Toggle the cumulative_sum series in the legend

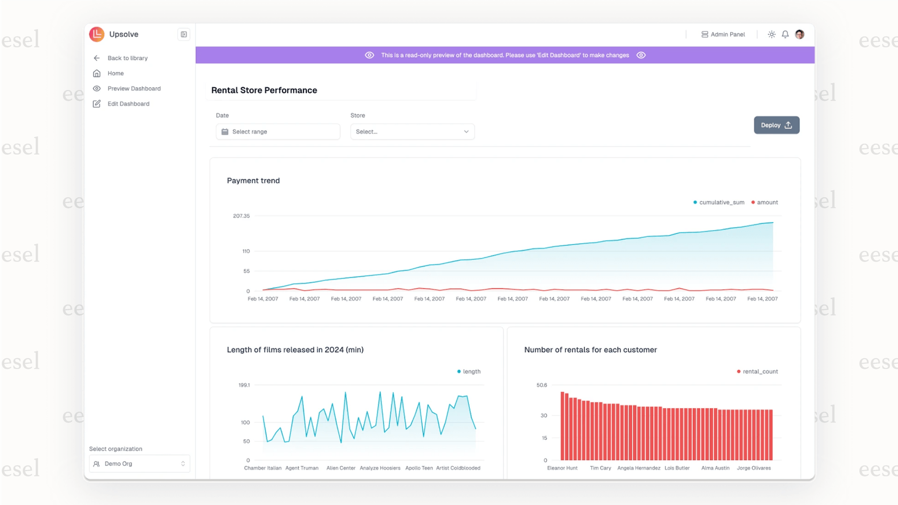pyautogui.click(x=718, y=202)
